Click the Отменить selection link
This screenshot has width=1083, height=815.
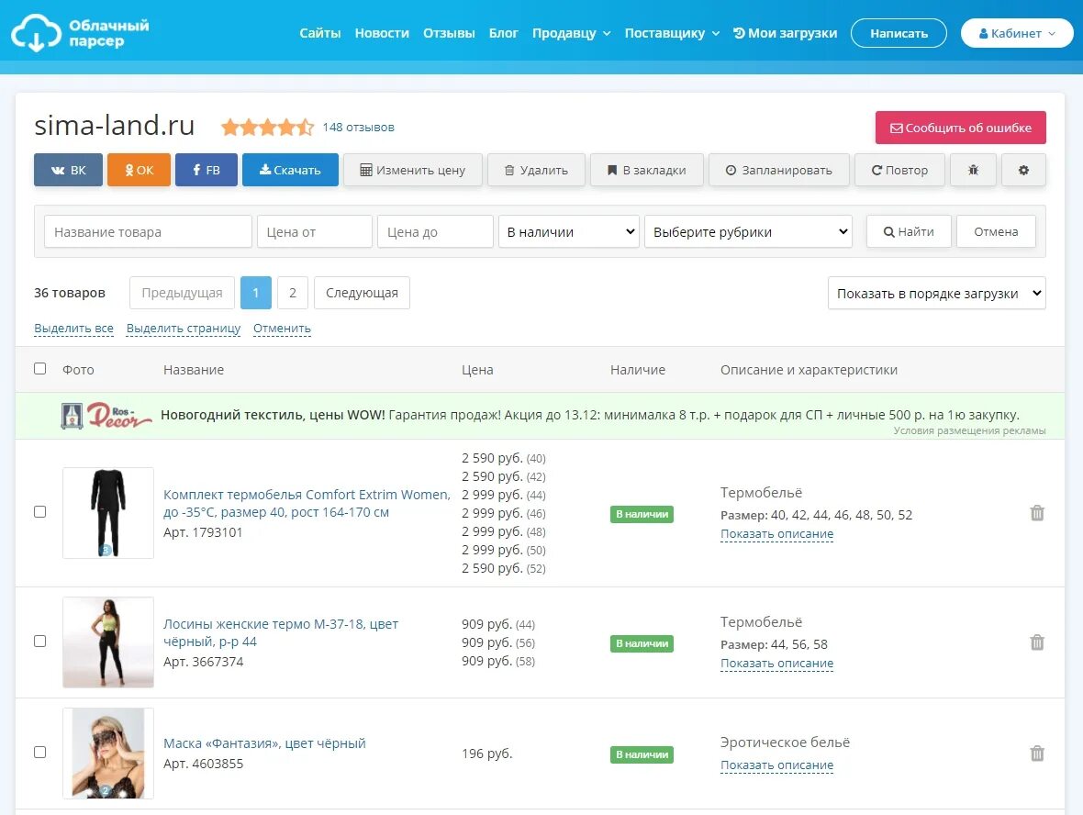point(282,328)
